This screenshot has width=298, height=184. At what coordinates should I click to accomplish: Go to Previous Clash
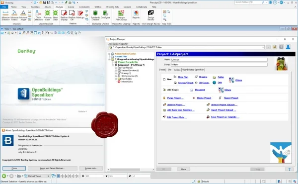pos(48,15)
